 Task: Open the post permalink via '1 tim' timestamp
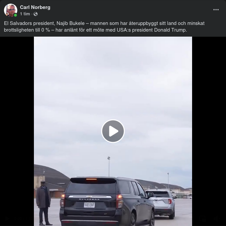coord(25,14)
